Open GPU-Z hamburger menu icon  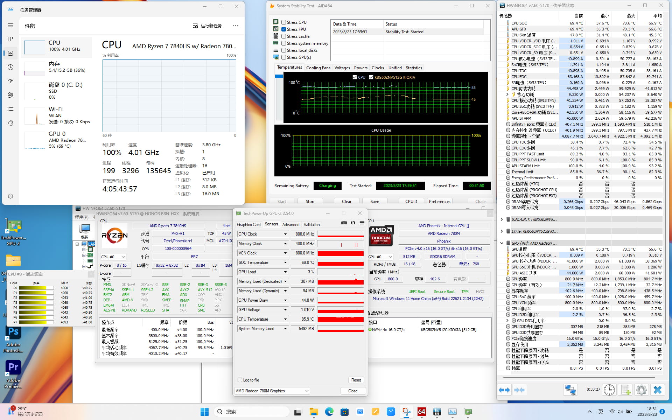pos(362,223)
